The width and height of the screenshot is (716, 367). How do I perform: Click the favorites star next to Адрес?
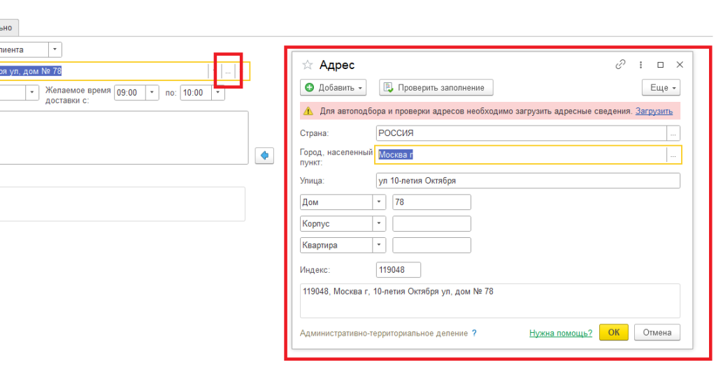pos(307,65)
